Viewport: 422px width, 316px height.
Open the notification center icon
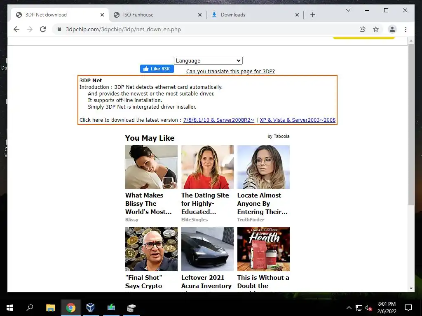408,308
